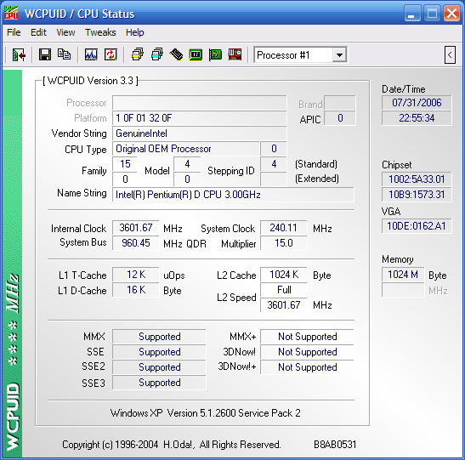
Task: Click L2 Speed Full value
Action: pos(284,290)
